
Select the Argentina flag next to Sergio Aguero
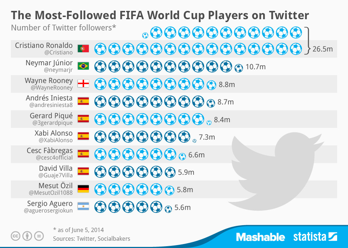[x=83, y=207]
